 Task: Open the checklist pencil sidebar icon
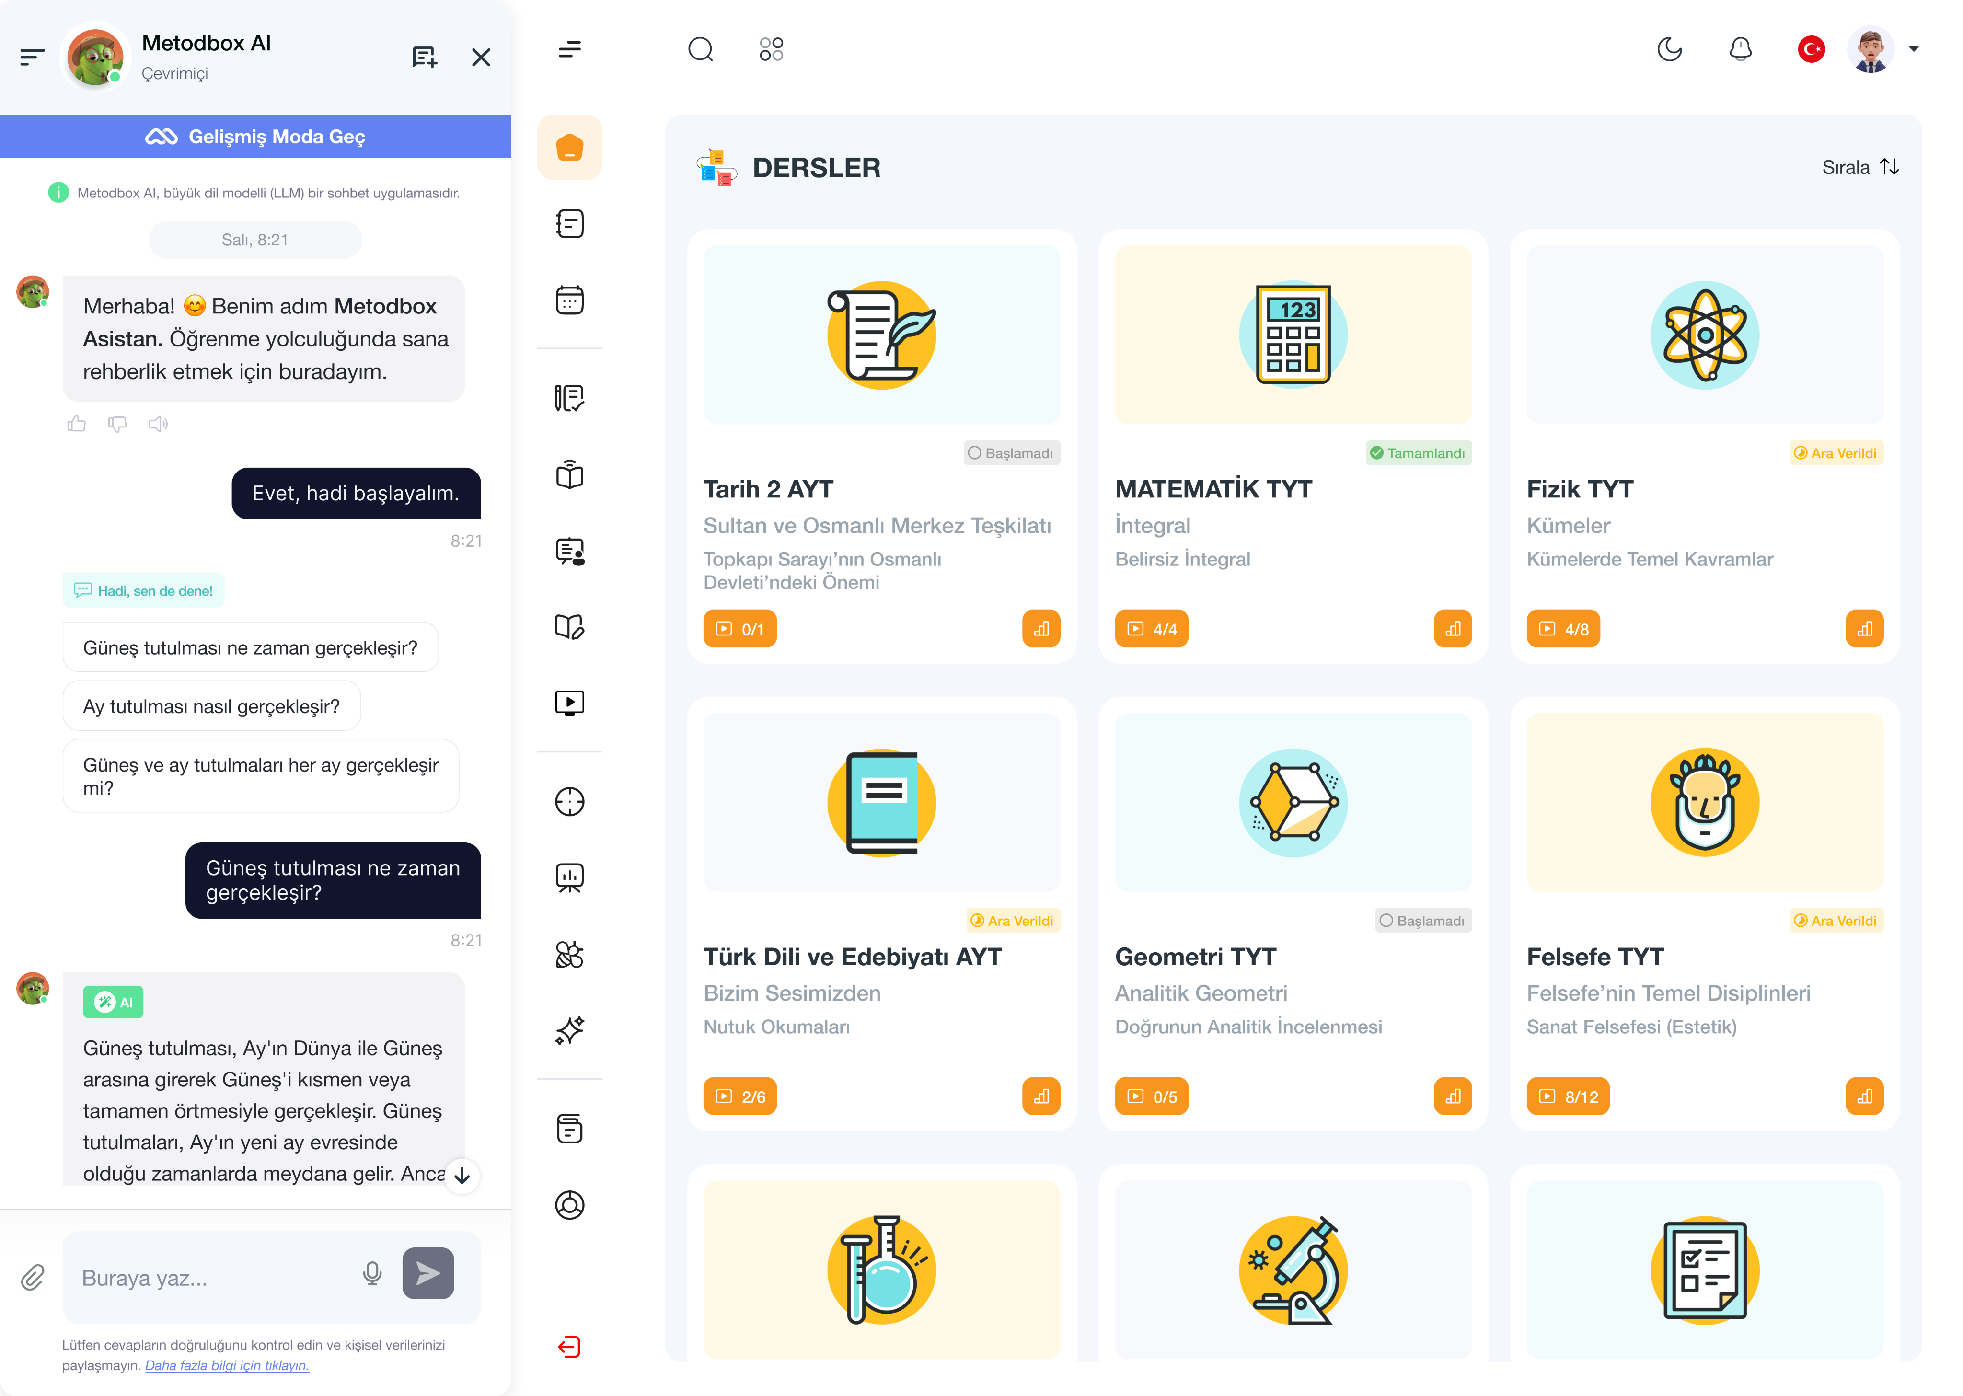click(570, 398)
